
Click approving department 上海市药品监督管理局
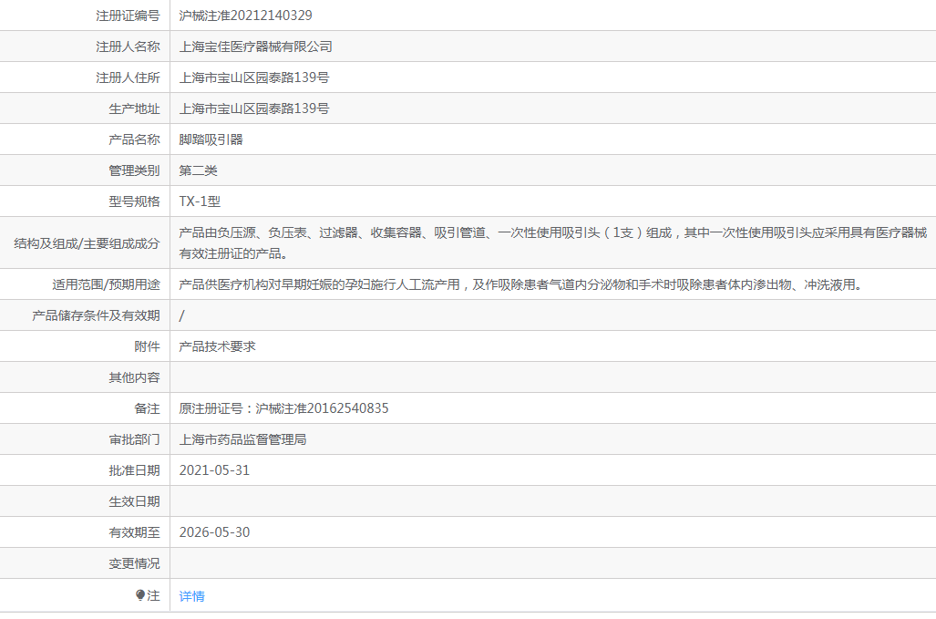(x=242, y=439)
